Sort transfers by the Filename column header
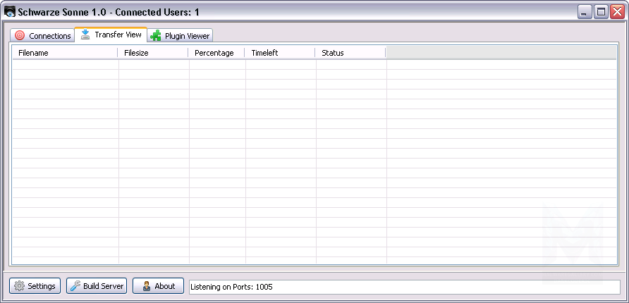The image size is (629, 303). 65,53
